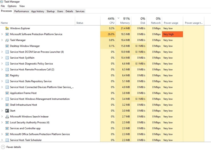Select the Processes tab
Image resolution: width=211 pixels, height=150 pixels.
[6, 11]
